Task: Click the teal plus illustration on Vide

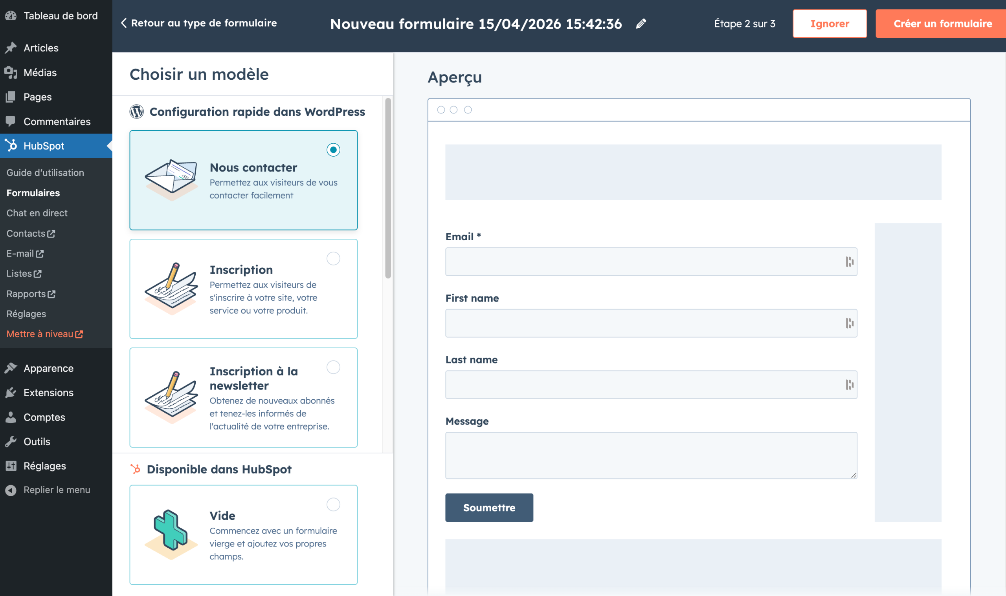Action: coord(171,534)
